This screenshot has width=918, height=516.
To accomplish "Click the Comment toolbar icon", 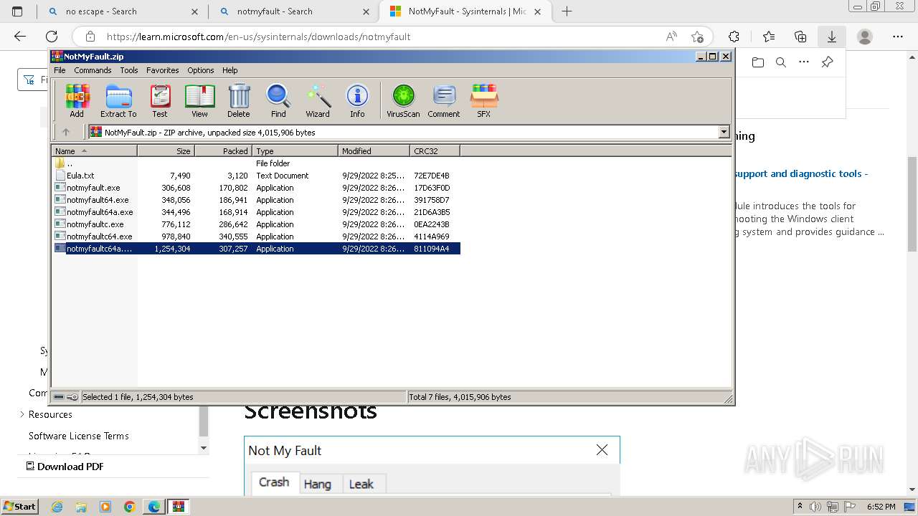I will [444, 101].
